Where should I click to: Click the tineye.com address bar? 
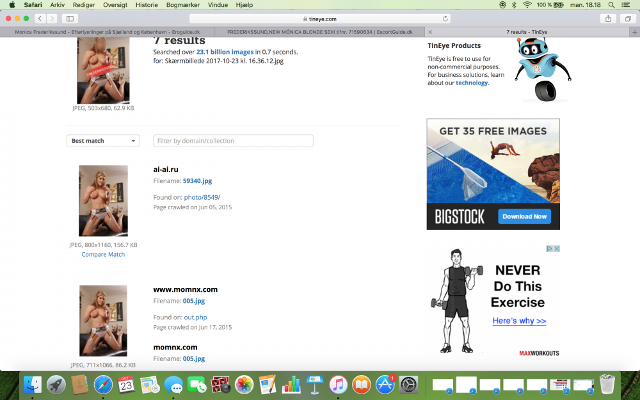pyautogui.click(x=319, y=19)
